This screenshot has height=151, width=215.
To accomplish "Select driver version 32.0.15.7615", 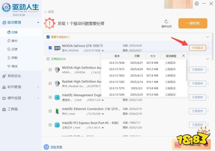I will pos(144,69).
